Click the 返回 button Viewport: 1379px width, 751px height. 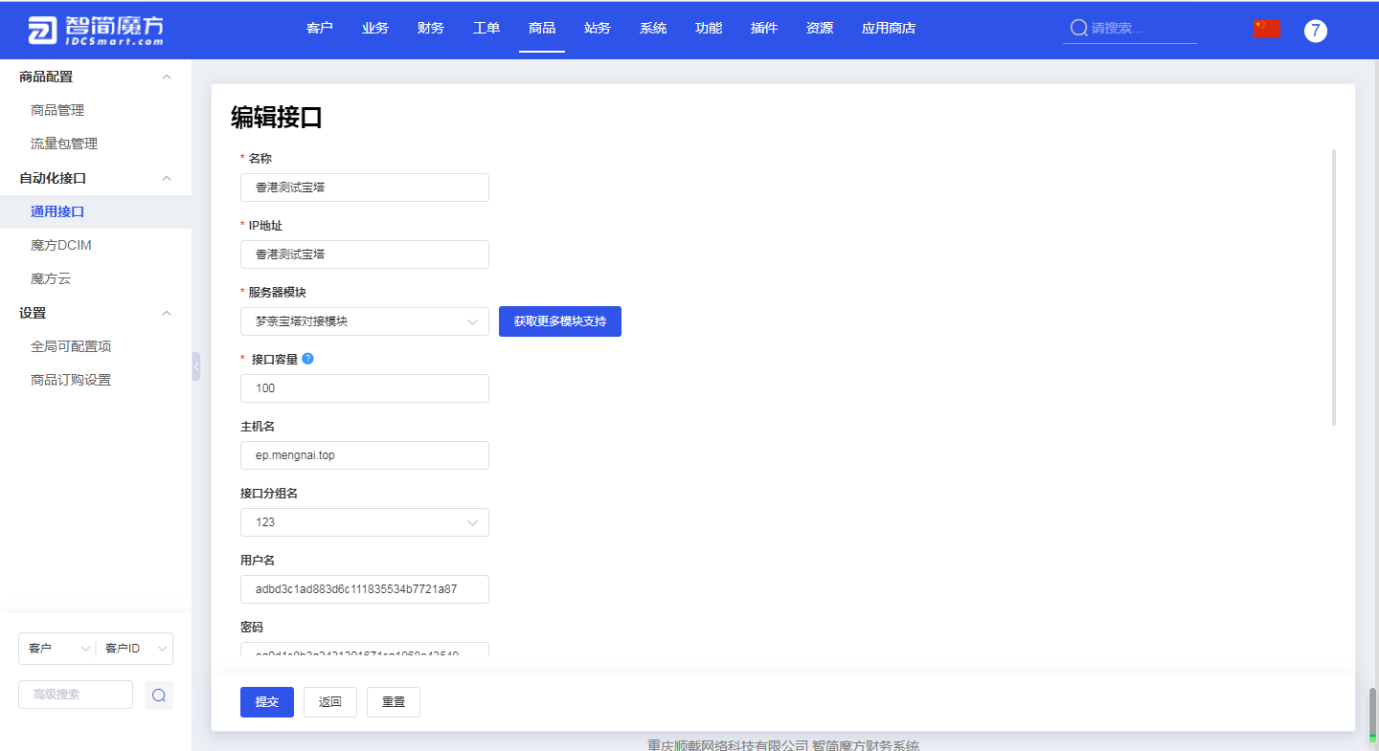coord(330,702)
